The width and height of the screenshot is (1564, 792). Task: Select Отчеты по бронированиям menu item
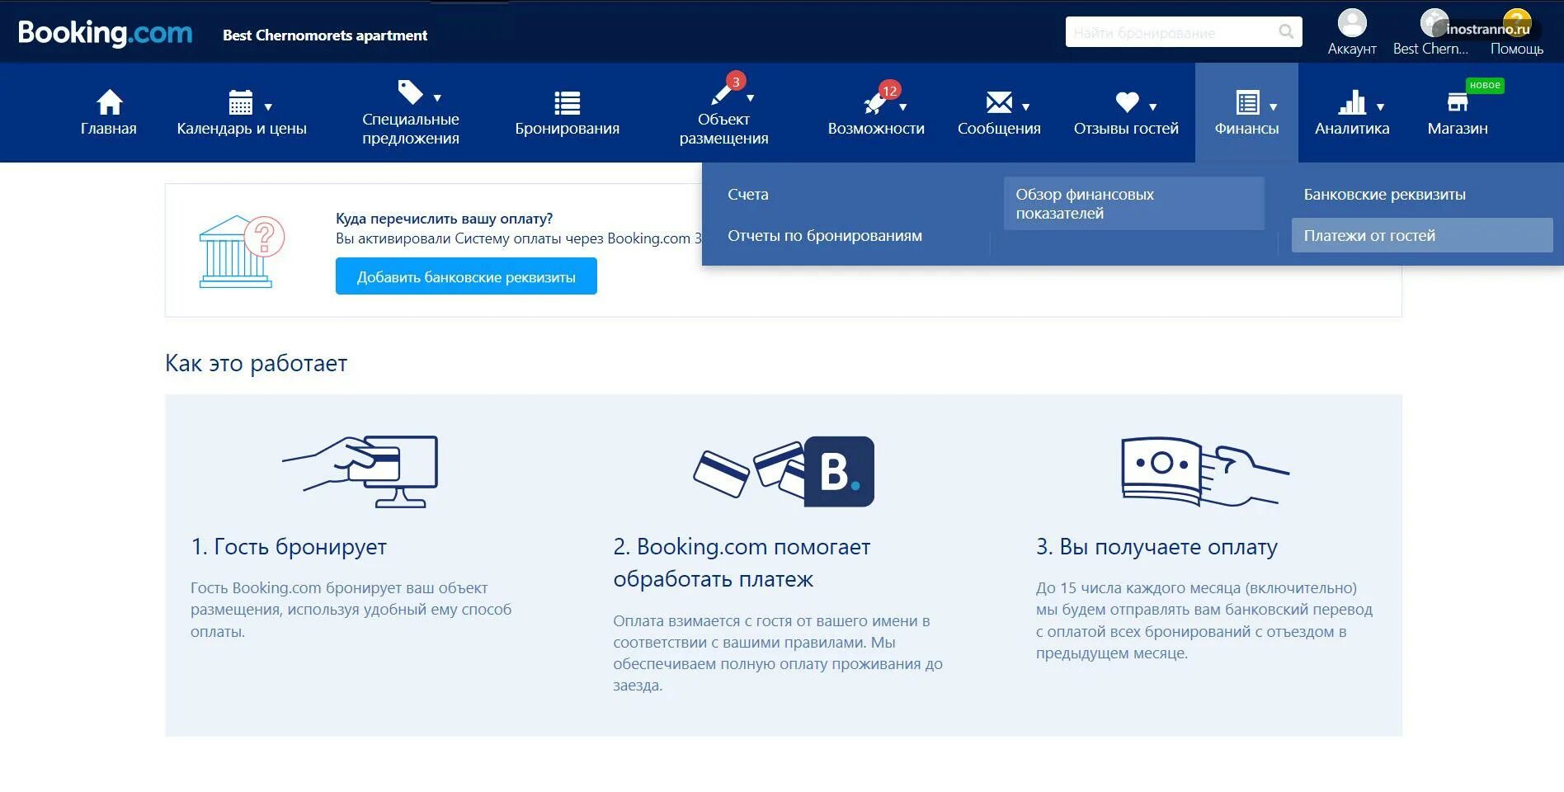[825, 236]
